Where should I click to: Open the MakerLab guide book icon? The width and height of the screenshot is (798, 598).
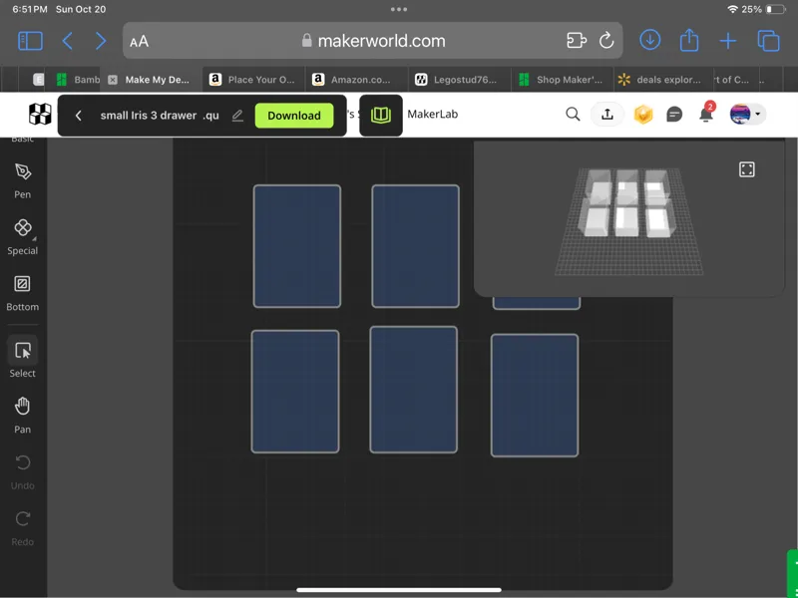(381, 116)
